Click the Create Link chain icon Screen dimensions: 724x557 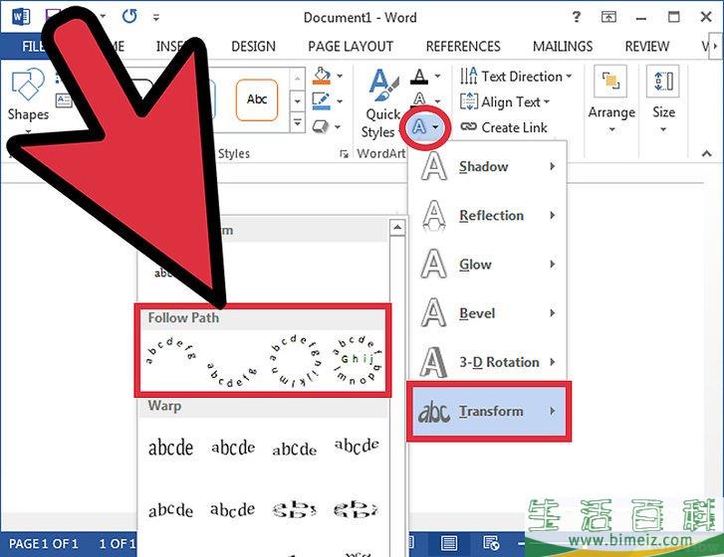tap(469, 127)
